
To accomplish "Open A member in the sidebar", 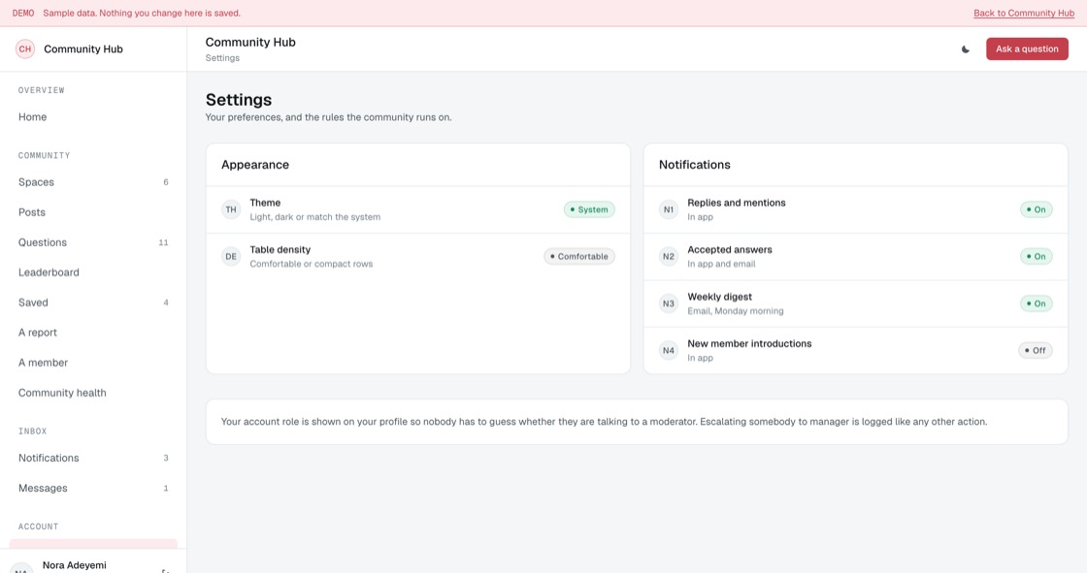I will coord(93,363).
